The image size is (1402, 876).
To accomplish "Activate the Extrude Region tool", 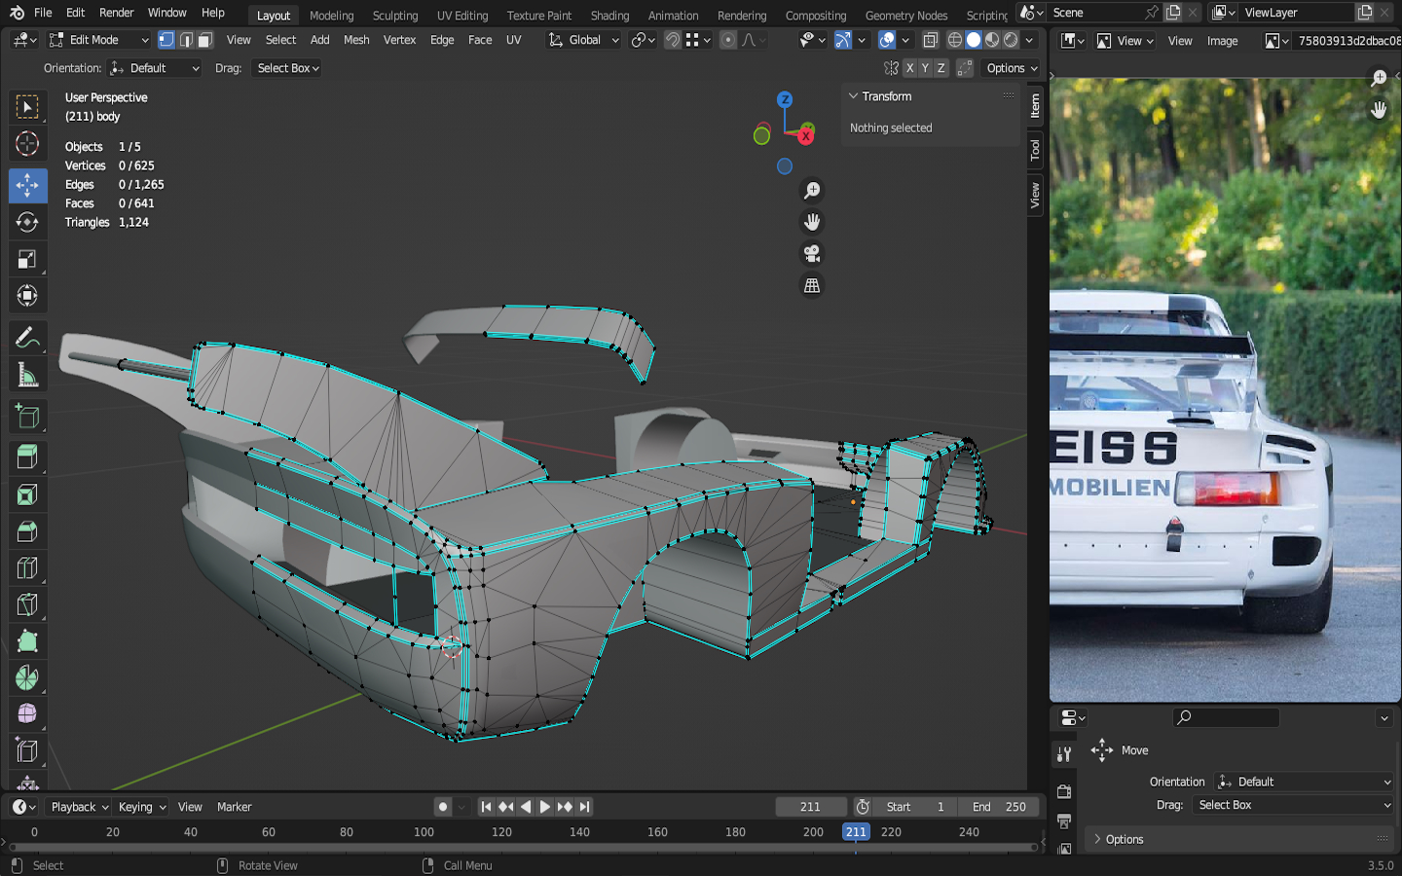I will pos(27,456).
